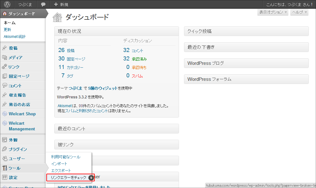Click the 9のリンクエラーを発見しました link

84,186
